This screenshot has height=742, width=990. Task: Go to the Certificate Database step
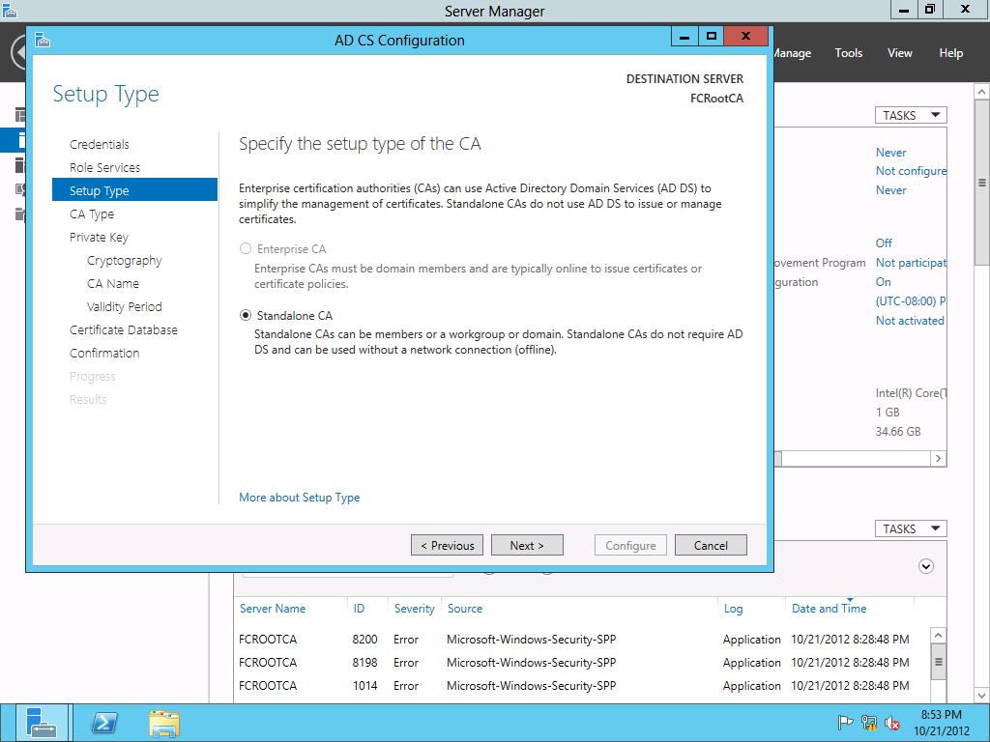point(123,330)
